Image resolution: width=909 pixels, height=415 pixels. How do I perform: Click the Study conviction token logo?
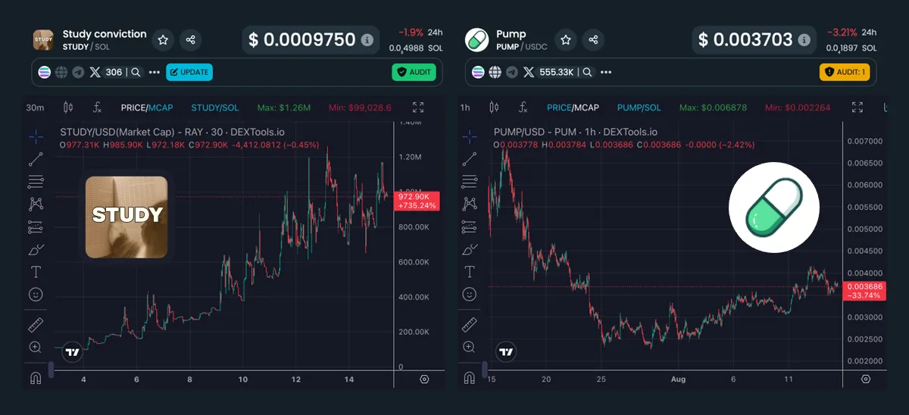click(43, 40)
